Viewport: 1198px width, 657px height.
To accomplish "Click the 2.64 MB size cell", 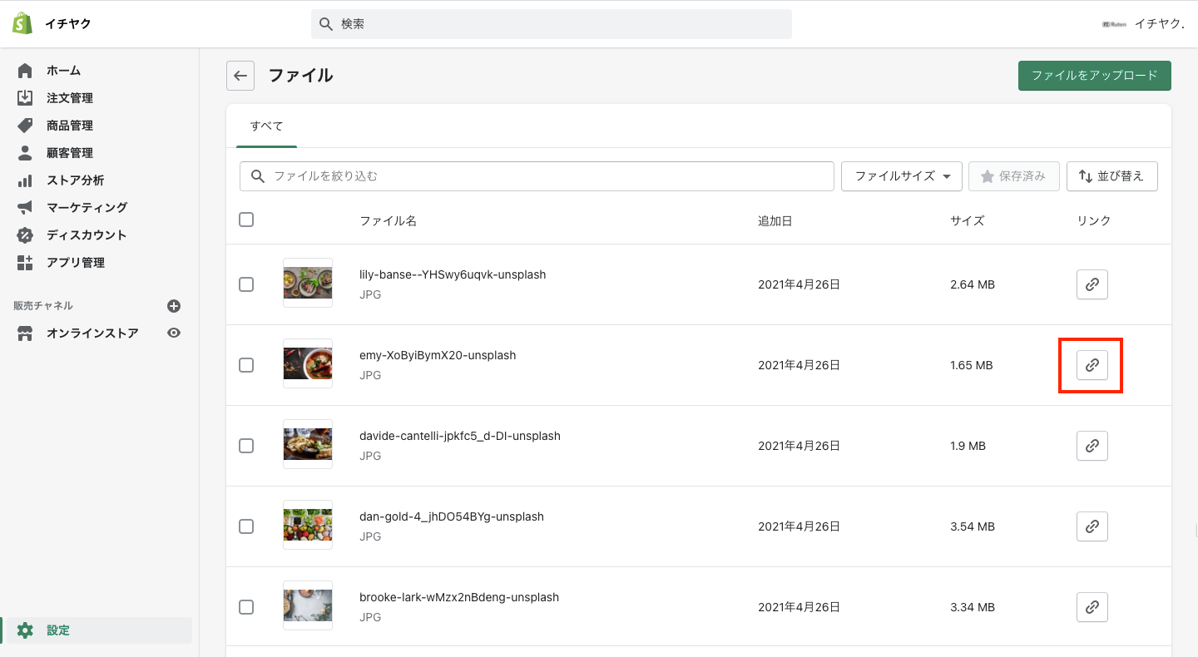I will 973,284.
